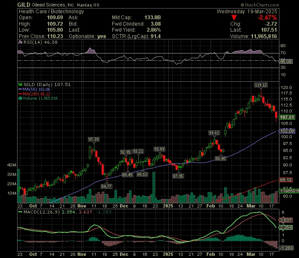Click the MACD(12,26,9) panel label

tap(41, 212)
